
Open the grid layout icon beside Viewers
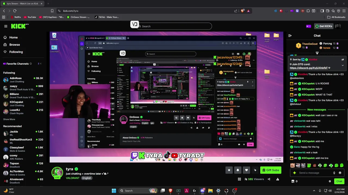click(239, 179)
